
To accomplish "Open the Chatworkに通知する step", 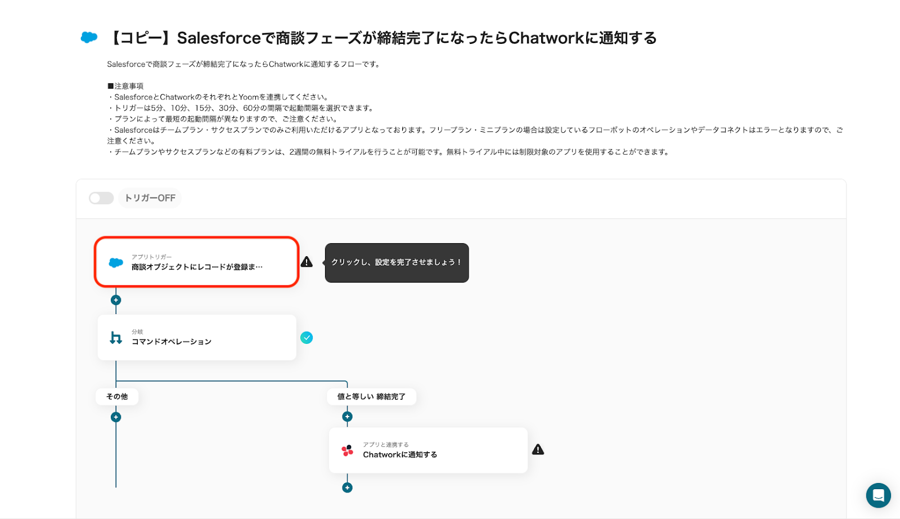I will [428, 450].
